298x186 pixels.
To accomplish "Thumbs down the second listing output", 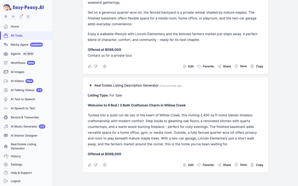I will [96, 165].
